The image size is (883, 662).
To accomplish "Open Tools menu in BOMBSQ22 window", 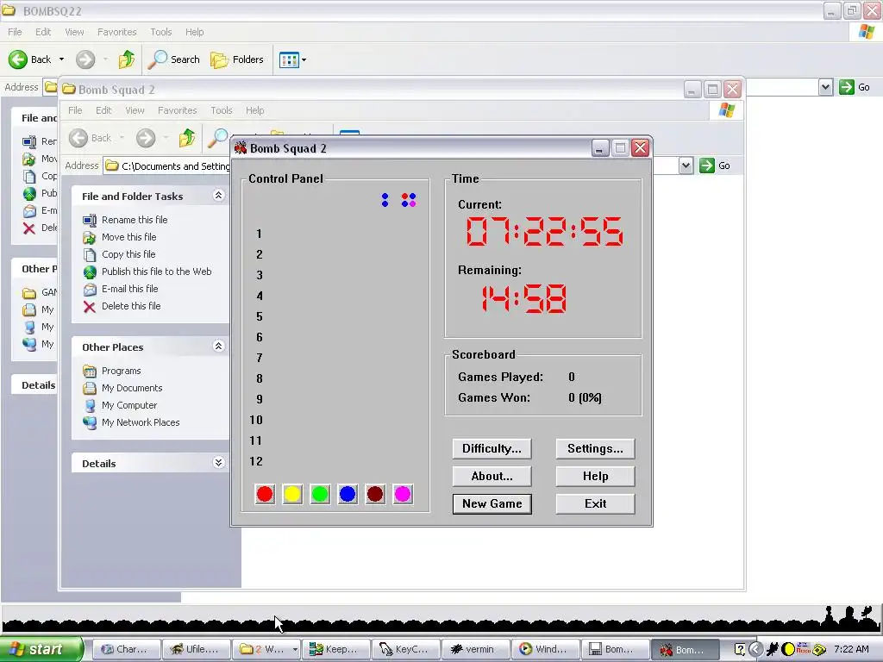I will click(160, 32).
